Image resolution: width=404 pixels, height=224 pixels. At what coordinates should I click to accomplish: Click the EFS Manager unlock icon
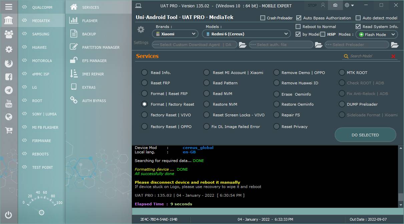coord(74,60)
